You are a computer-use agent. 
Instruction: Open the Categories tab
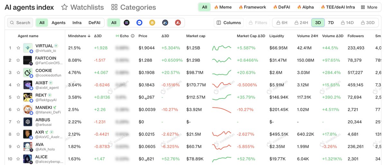(133, 7)
